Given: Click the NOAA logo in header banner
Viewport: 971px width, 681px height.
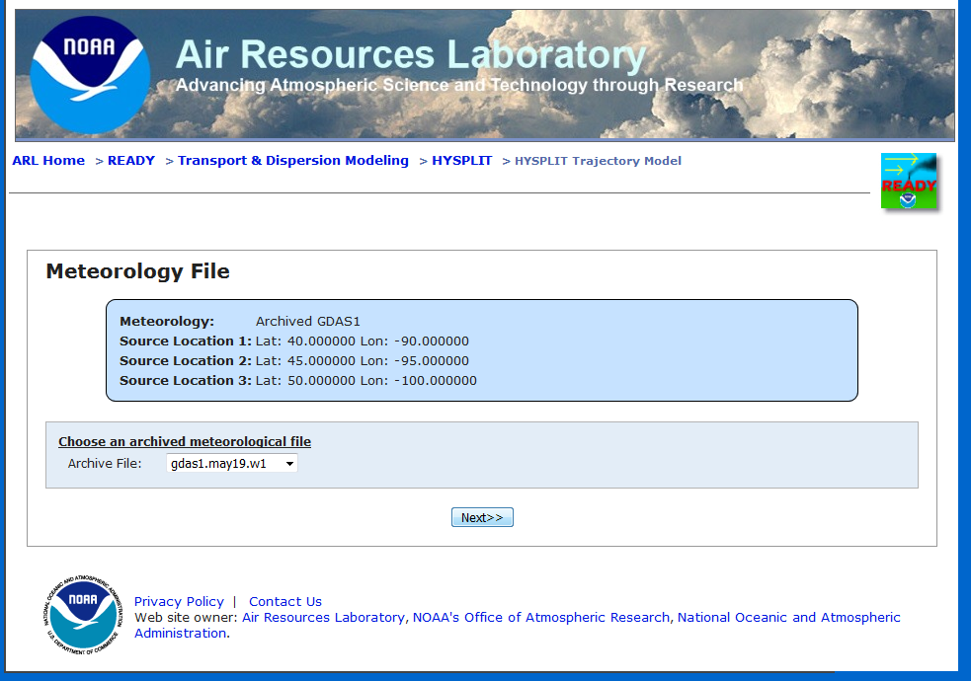Looking at the screenshot, I should pos(91,75).
